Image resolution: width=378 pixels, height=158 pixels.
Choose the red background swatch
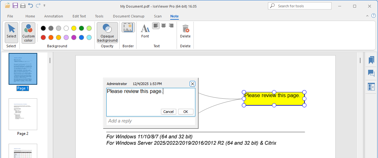coord(43,37)
